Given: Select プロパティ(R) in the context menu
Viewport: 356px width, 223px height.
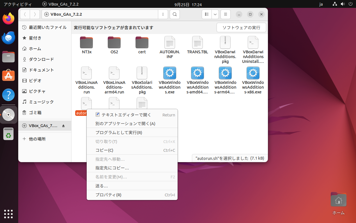Looking at the screenshot, I should (x=108, y=195).
